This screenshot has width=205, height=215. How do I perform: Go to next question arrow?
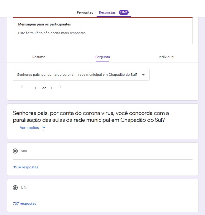(60, 87)
